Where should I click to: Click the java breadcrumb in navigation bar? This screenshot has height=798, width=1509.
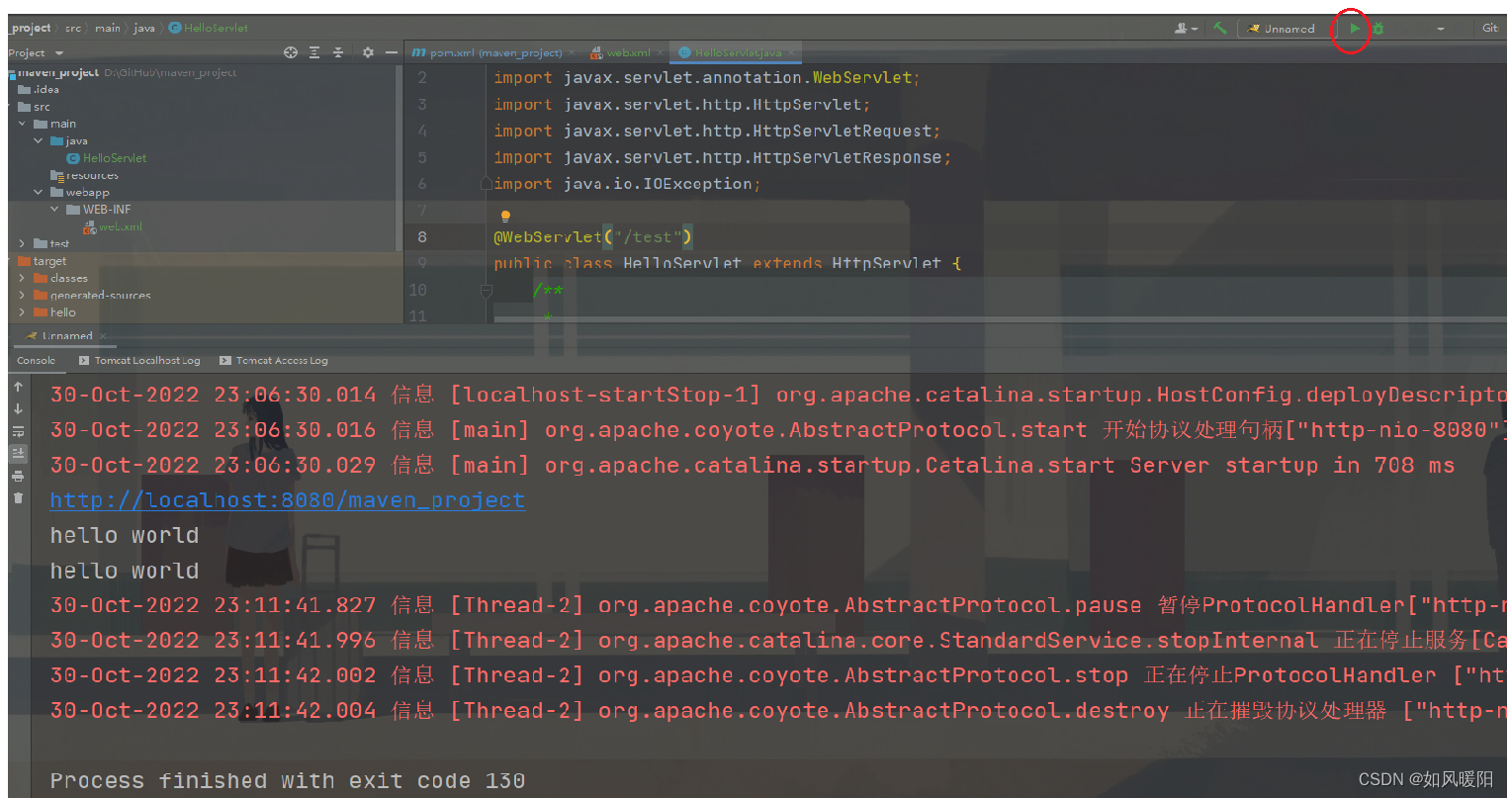144,28
